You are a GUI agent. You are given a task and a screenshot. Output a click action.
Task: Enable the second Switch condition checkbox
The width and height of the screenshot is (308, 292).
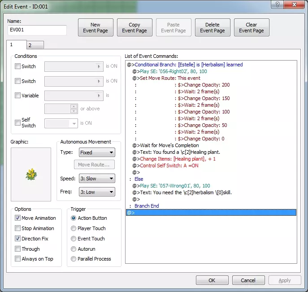coord(17,81)
